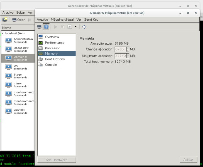Toggle the virtual hardware details info icon
The width and height of the screenshot is (203, 167).
click(46, 27)
